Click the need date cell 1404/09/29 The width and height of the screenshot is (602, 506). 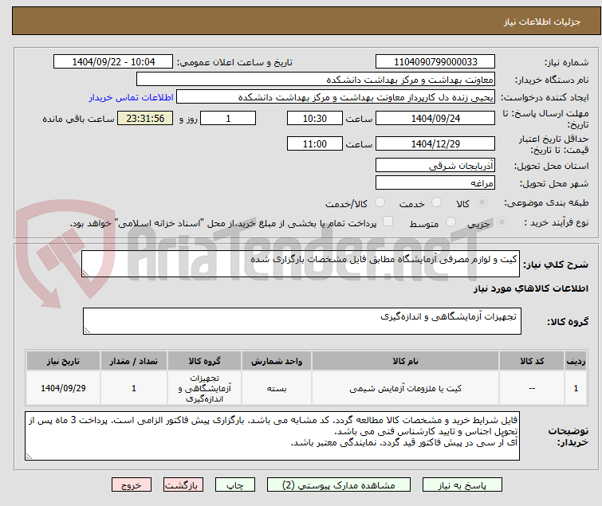[x=63, y=388]
